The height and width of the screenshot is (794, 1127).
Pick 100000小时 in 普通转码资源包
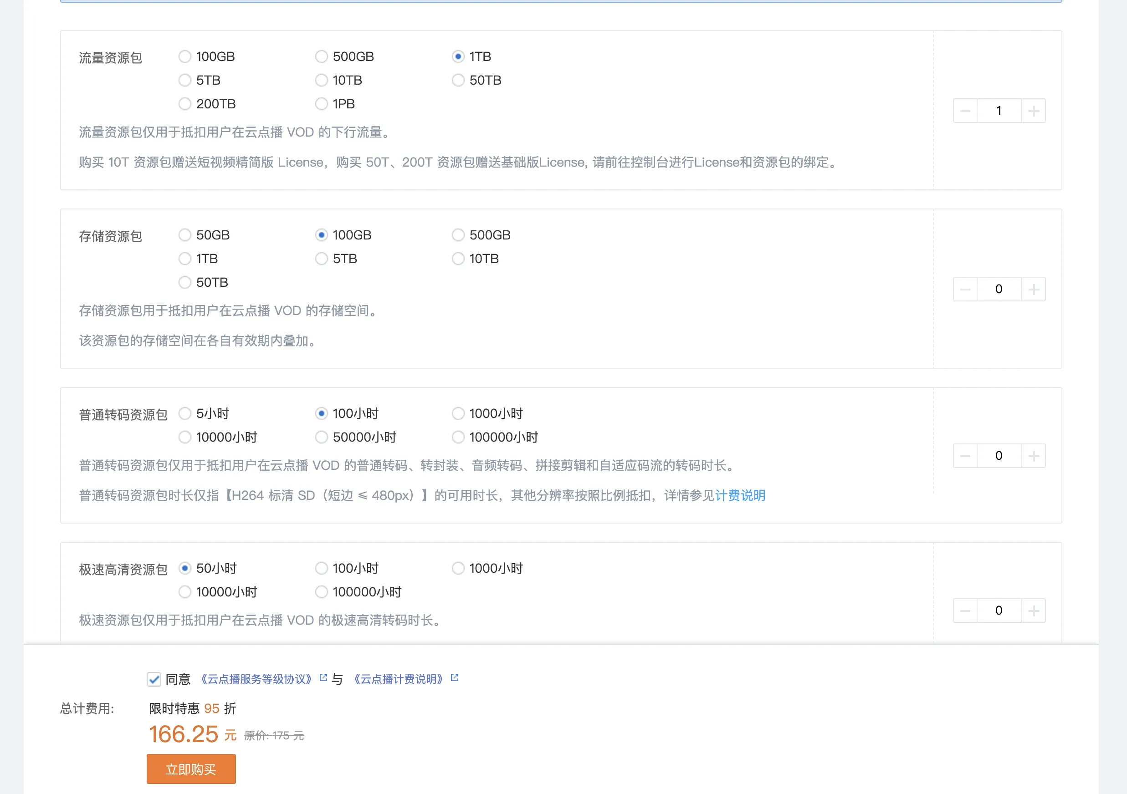(458, 438)
